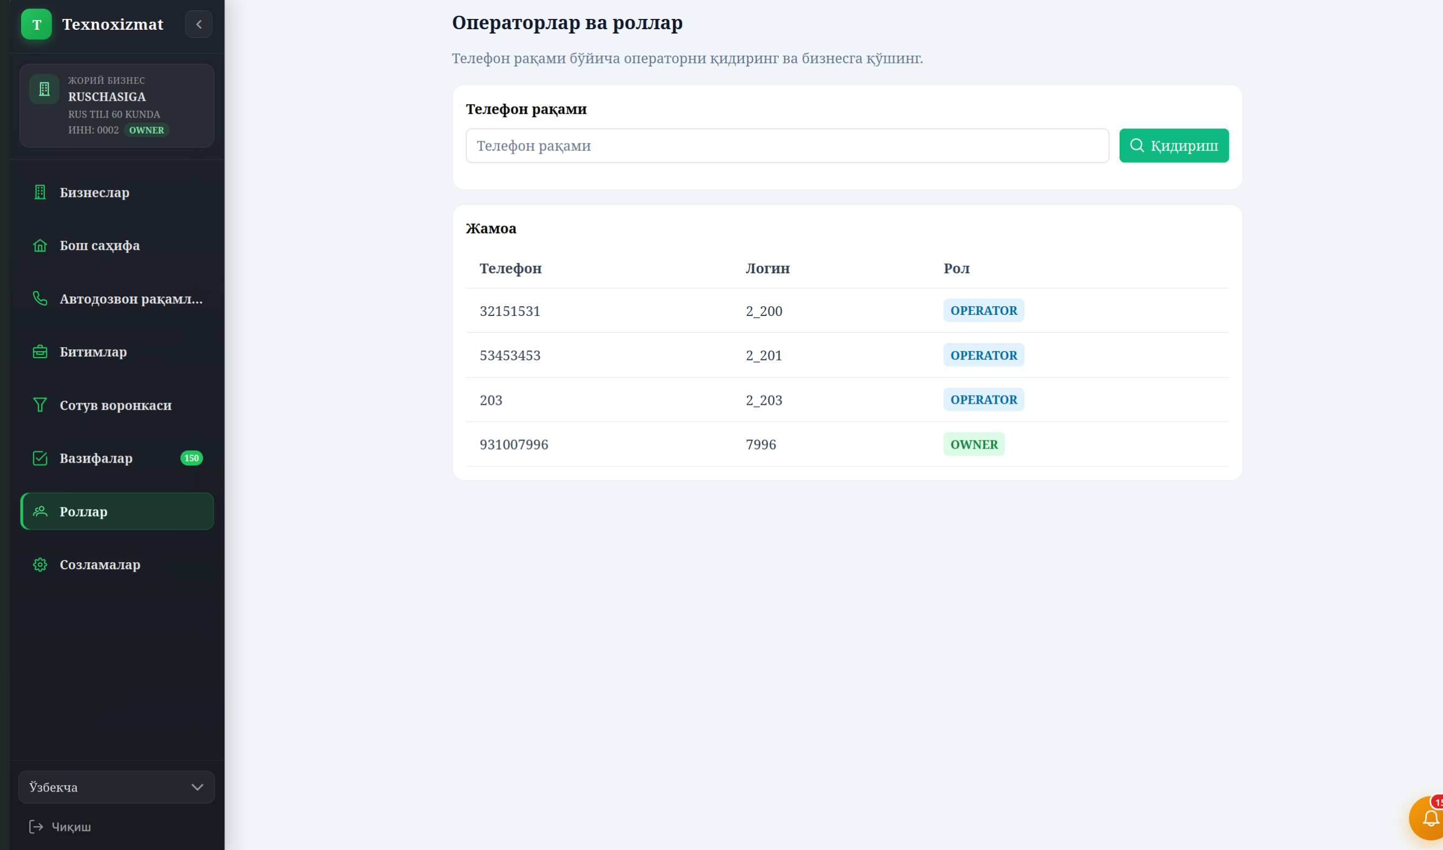Viewport: 1443px width, 850px height.
Task: Open the orange notification bell
Action: click(1430, 819)
